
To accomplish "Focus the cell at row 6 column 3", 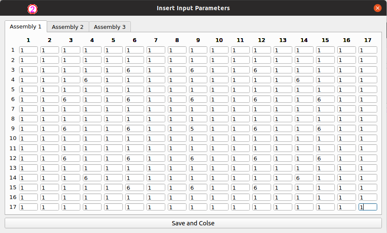I will (x=71, y=99).
